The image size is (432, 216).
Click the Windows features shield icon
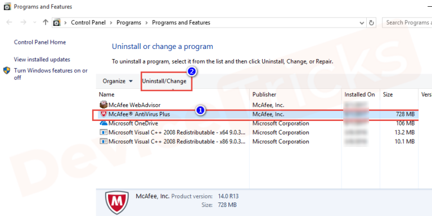coord(7,70)
